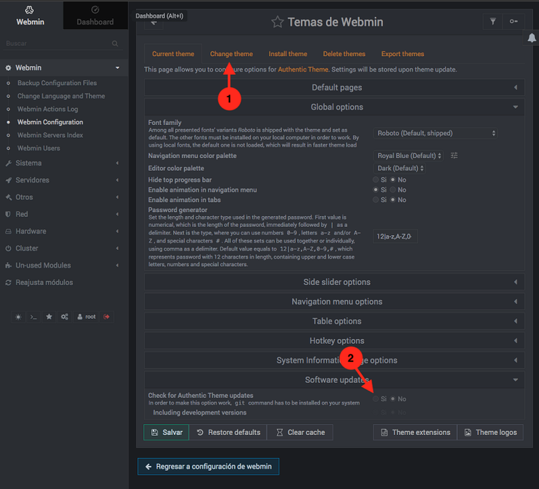
Task: Select Si for Hide top progress bar
Action: (x=376, y=180)
